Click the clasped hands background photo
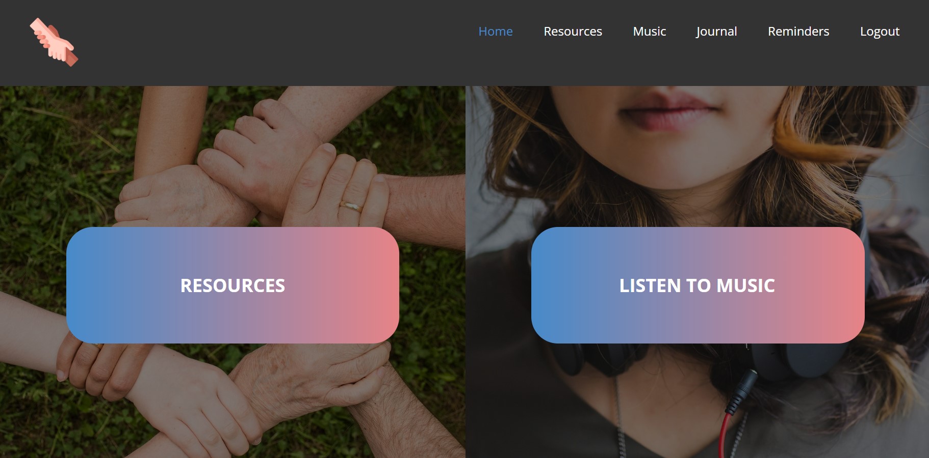 tap(233, 153)
